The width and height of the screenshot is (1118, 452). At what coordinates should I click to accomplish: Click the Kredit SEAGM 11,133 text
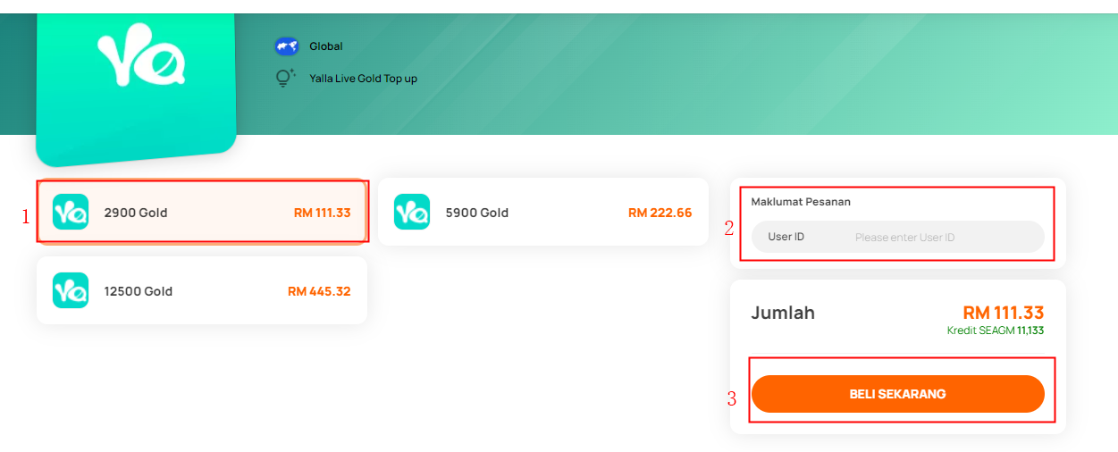pos(996,331)
